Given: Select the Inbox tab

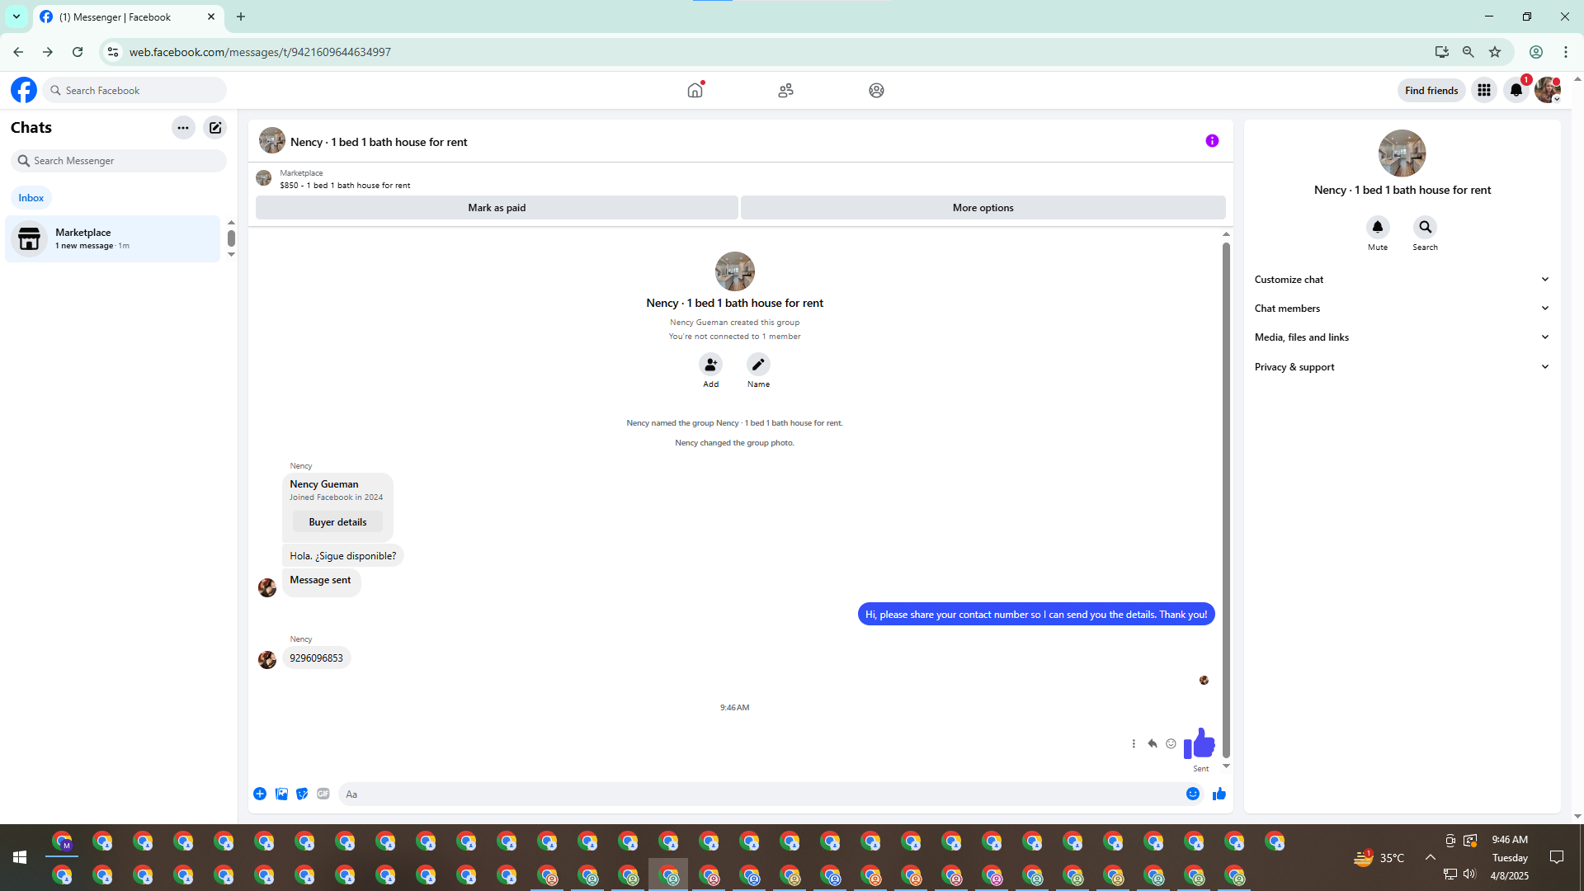Looking at the screenshot, I should pyautogui.click(x=31, y=198).
